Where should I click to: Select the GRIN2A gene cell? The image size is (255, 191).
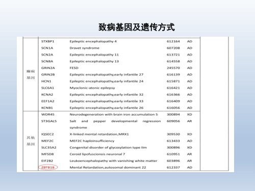(x=48, y=68)
